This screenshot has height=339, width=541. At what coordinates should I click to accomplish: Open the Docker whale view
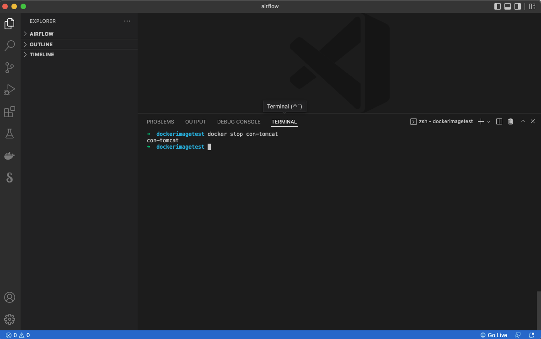(x=10, y=156)
